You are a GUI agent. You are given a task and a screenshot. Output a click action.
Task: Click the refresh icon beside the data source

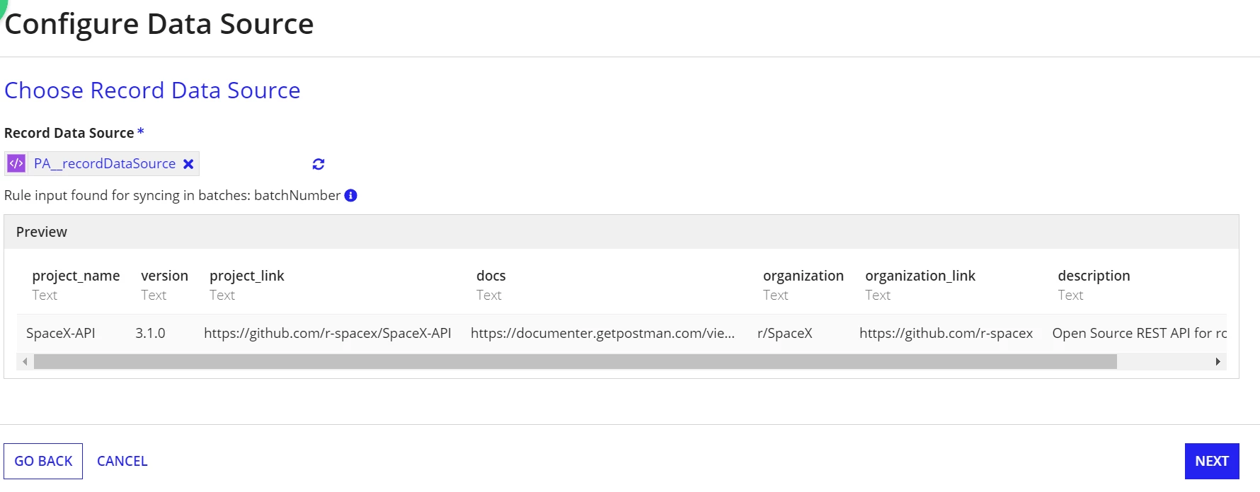tap(319, 164)
